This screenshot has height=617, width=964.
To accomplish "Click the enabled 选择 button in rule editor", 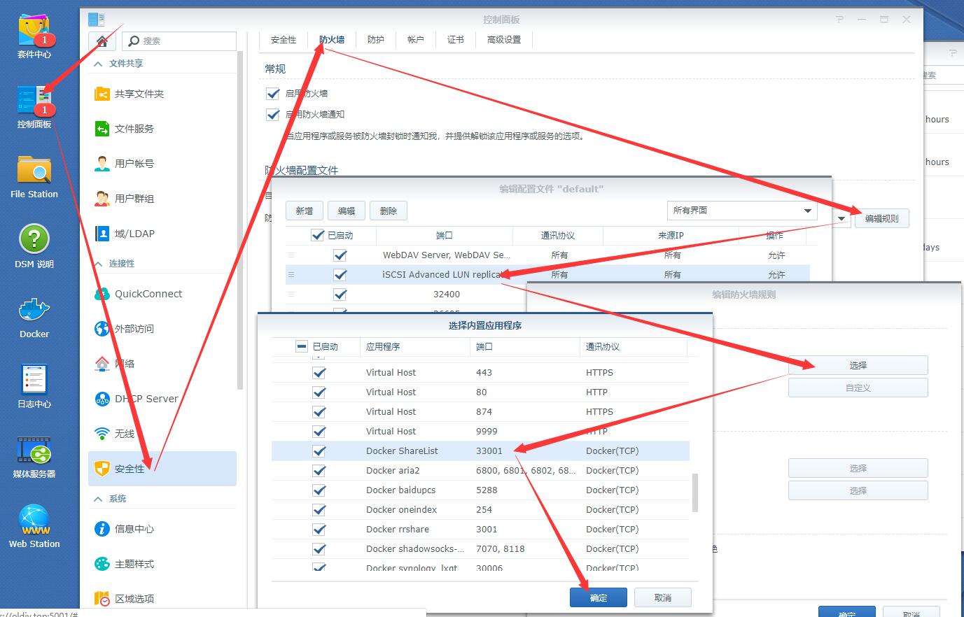I will point(858,365).
